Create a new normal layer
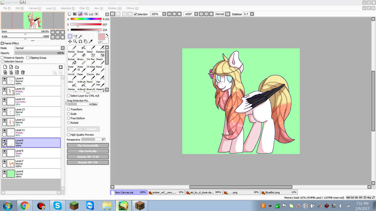 tap(5, 67)
